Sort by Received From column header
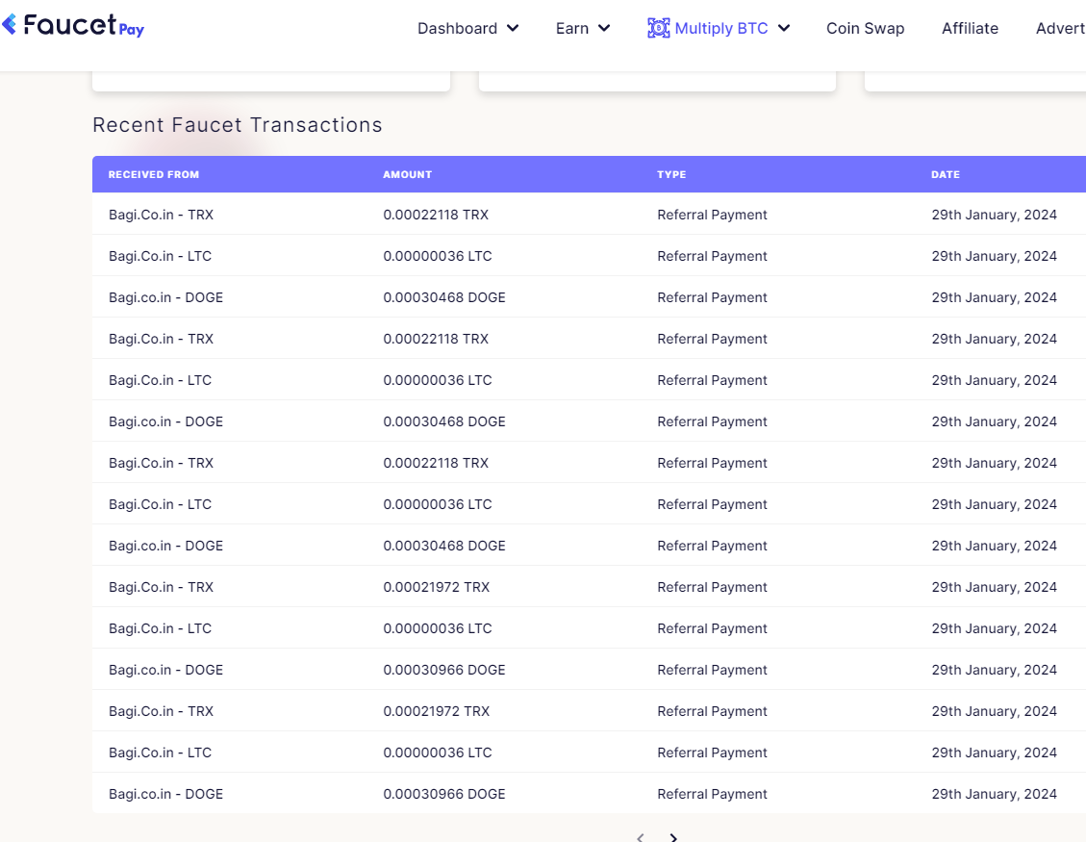This screenshot has width=1086, height=842. point(154,174)
